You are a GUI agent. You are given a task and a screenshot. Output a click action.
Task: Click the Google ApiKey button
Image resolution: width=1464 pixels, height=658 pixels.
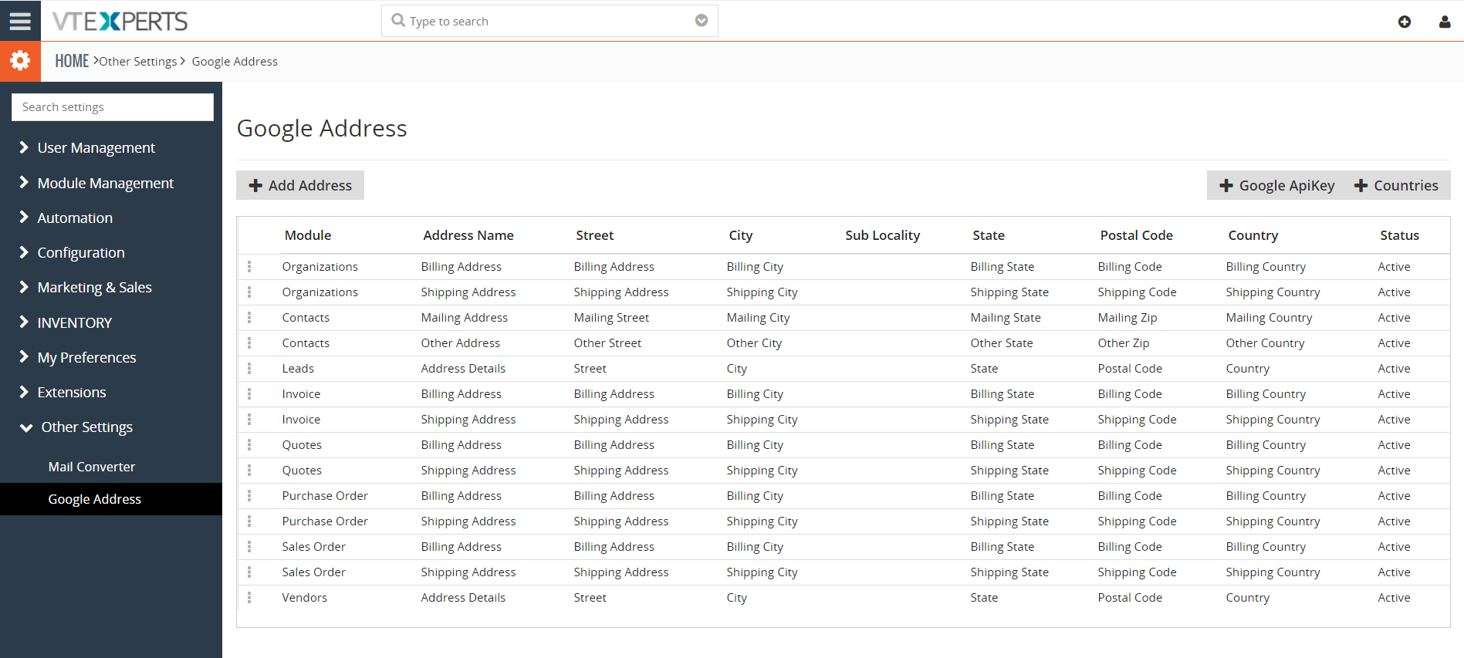point(1276,185)
